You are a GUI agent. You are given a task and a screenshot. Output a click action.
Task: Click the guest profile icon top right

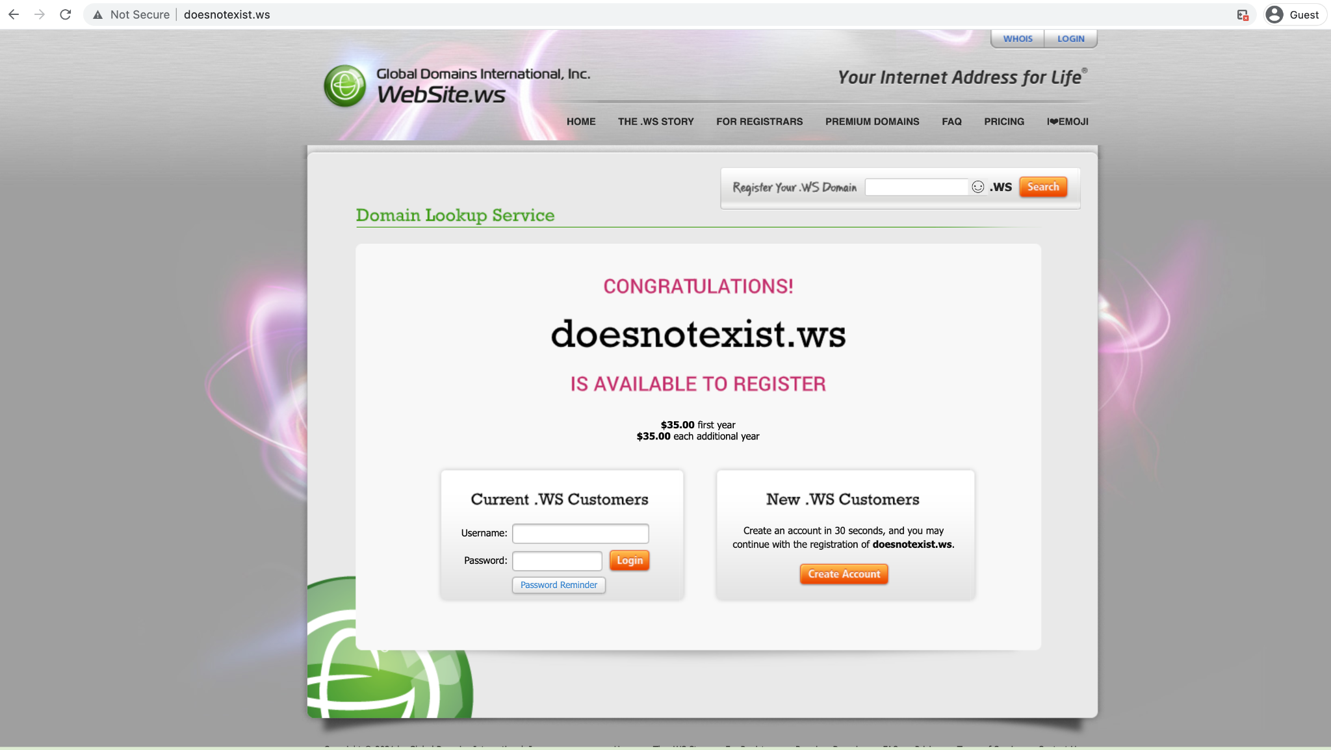pyautogui.click(x=1276, y=15)
